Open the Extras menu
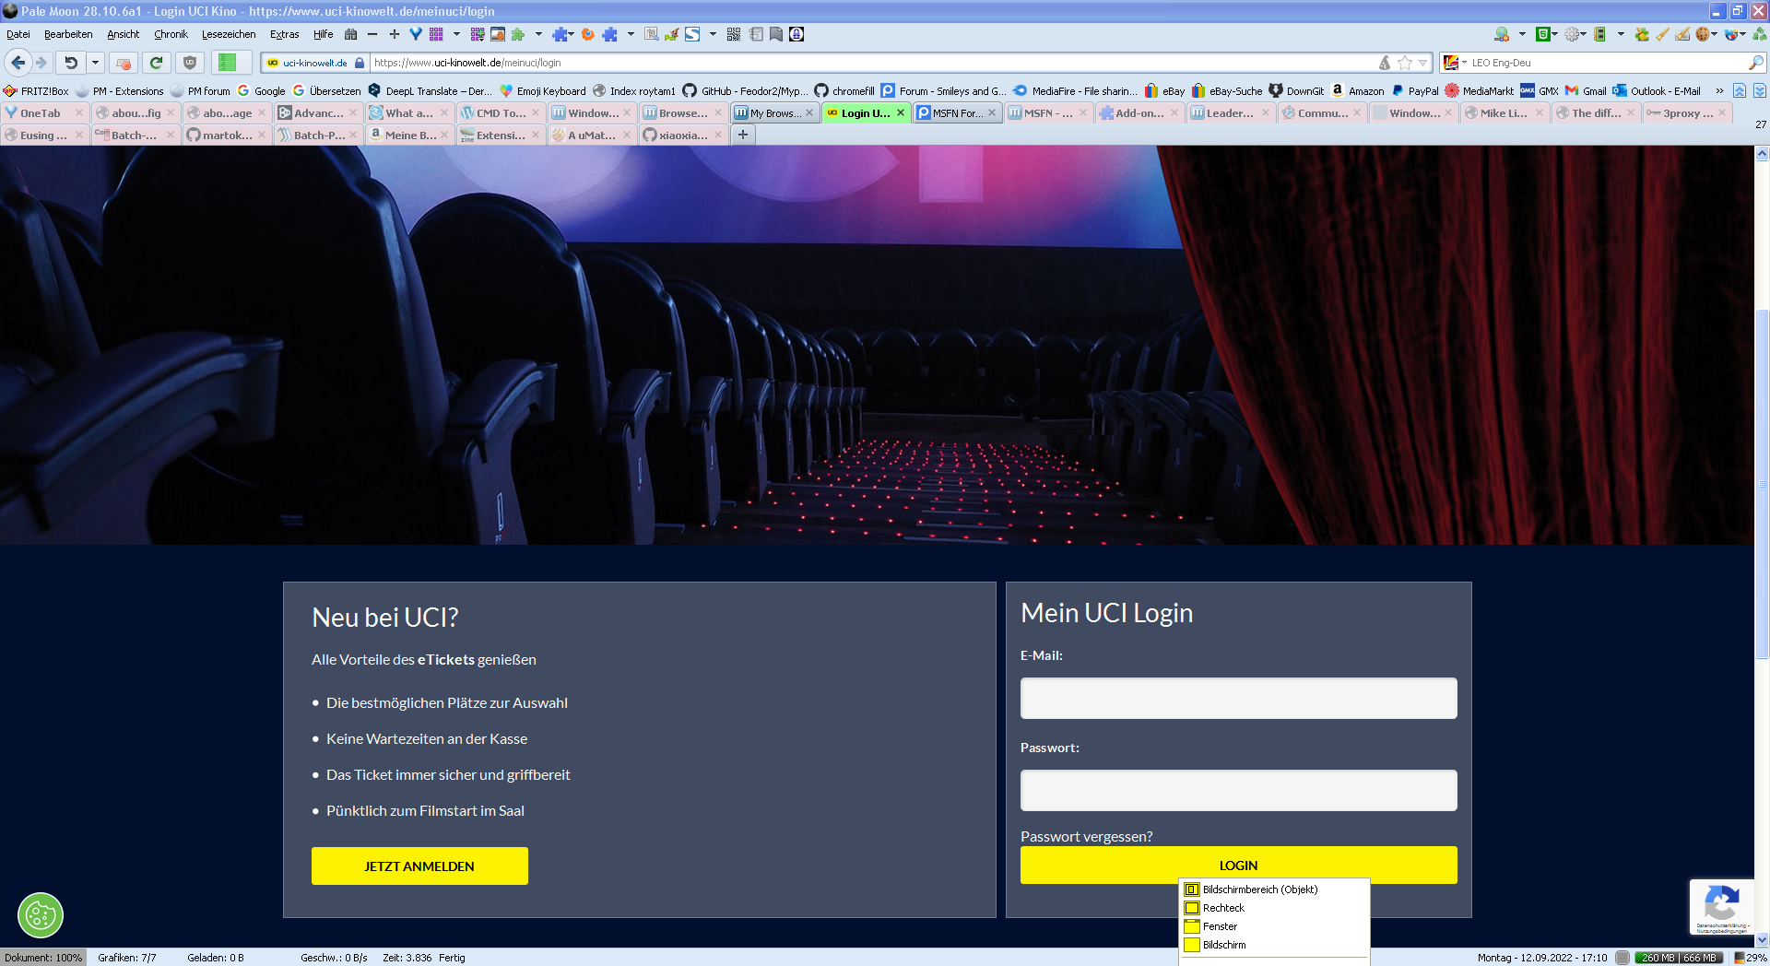This screenshot has width=1770, height=966. (284, 34)
